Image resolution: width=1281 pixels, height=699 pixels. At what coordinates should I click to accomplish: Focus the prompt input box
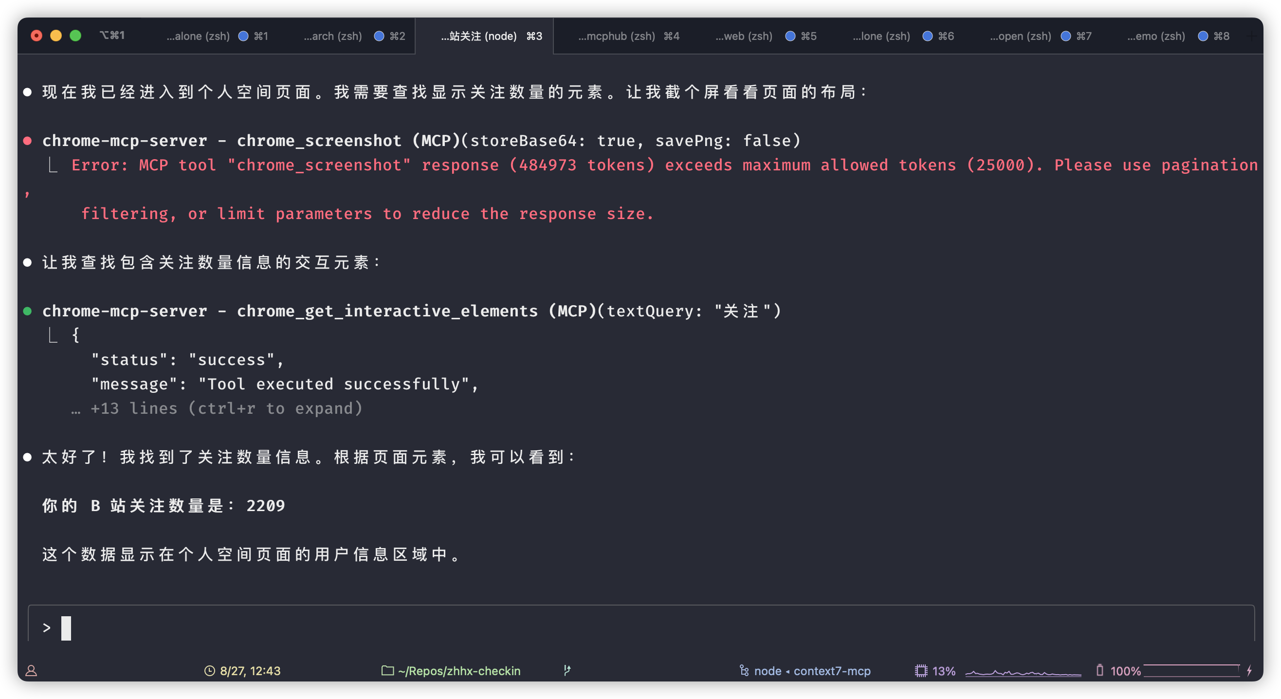(x=640, y=627)
